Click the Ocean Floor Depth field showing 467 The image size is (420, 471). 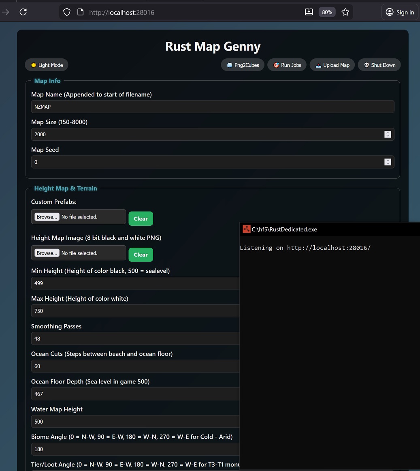135,394
